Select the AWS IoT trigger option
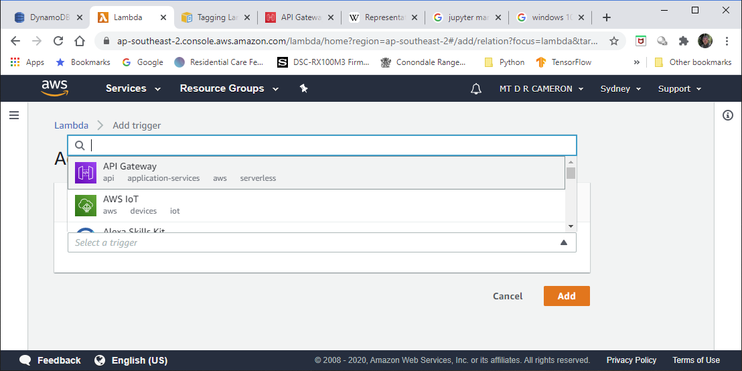 [x=316, y=206]
